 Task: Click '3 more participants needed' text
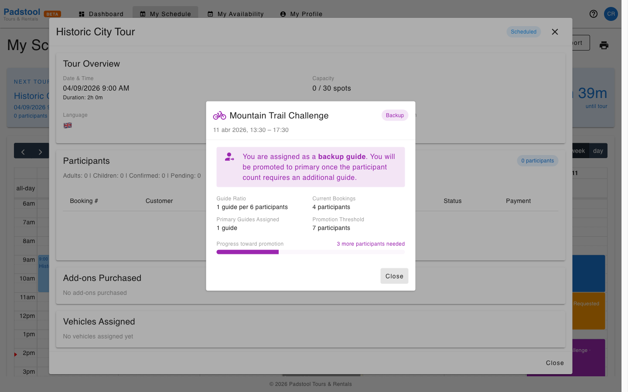[x=371, y=244]
